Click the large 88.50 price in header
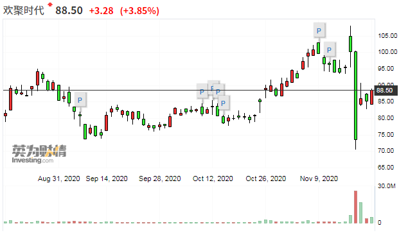Viewport: 408px width, 235px height. (69, 10)
